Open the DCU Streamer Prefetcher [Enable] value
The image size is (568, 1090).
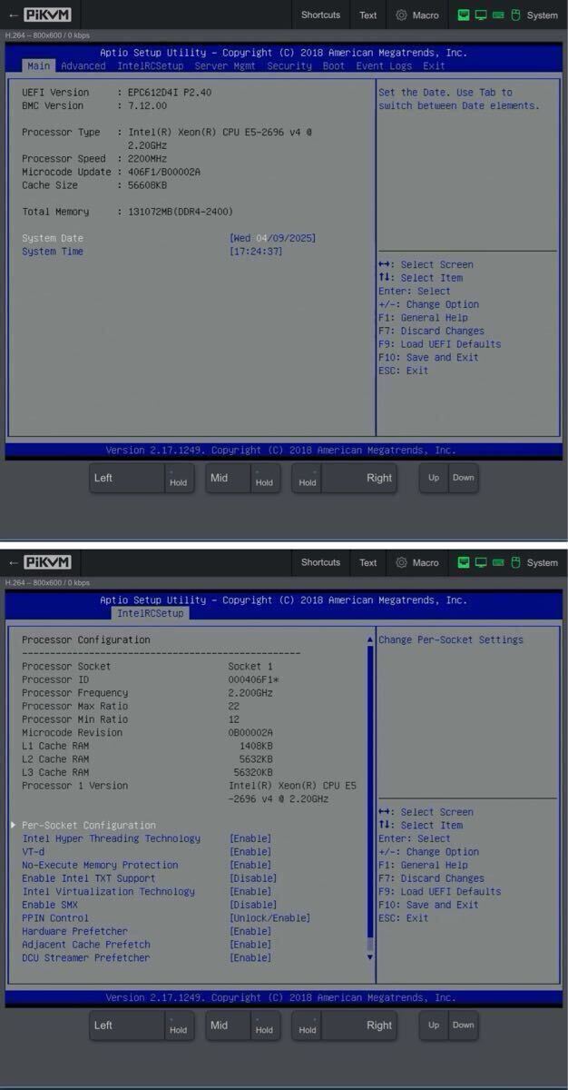(250, 957)
